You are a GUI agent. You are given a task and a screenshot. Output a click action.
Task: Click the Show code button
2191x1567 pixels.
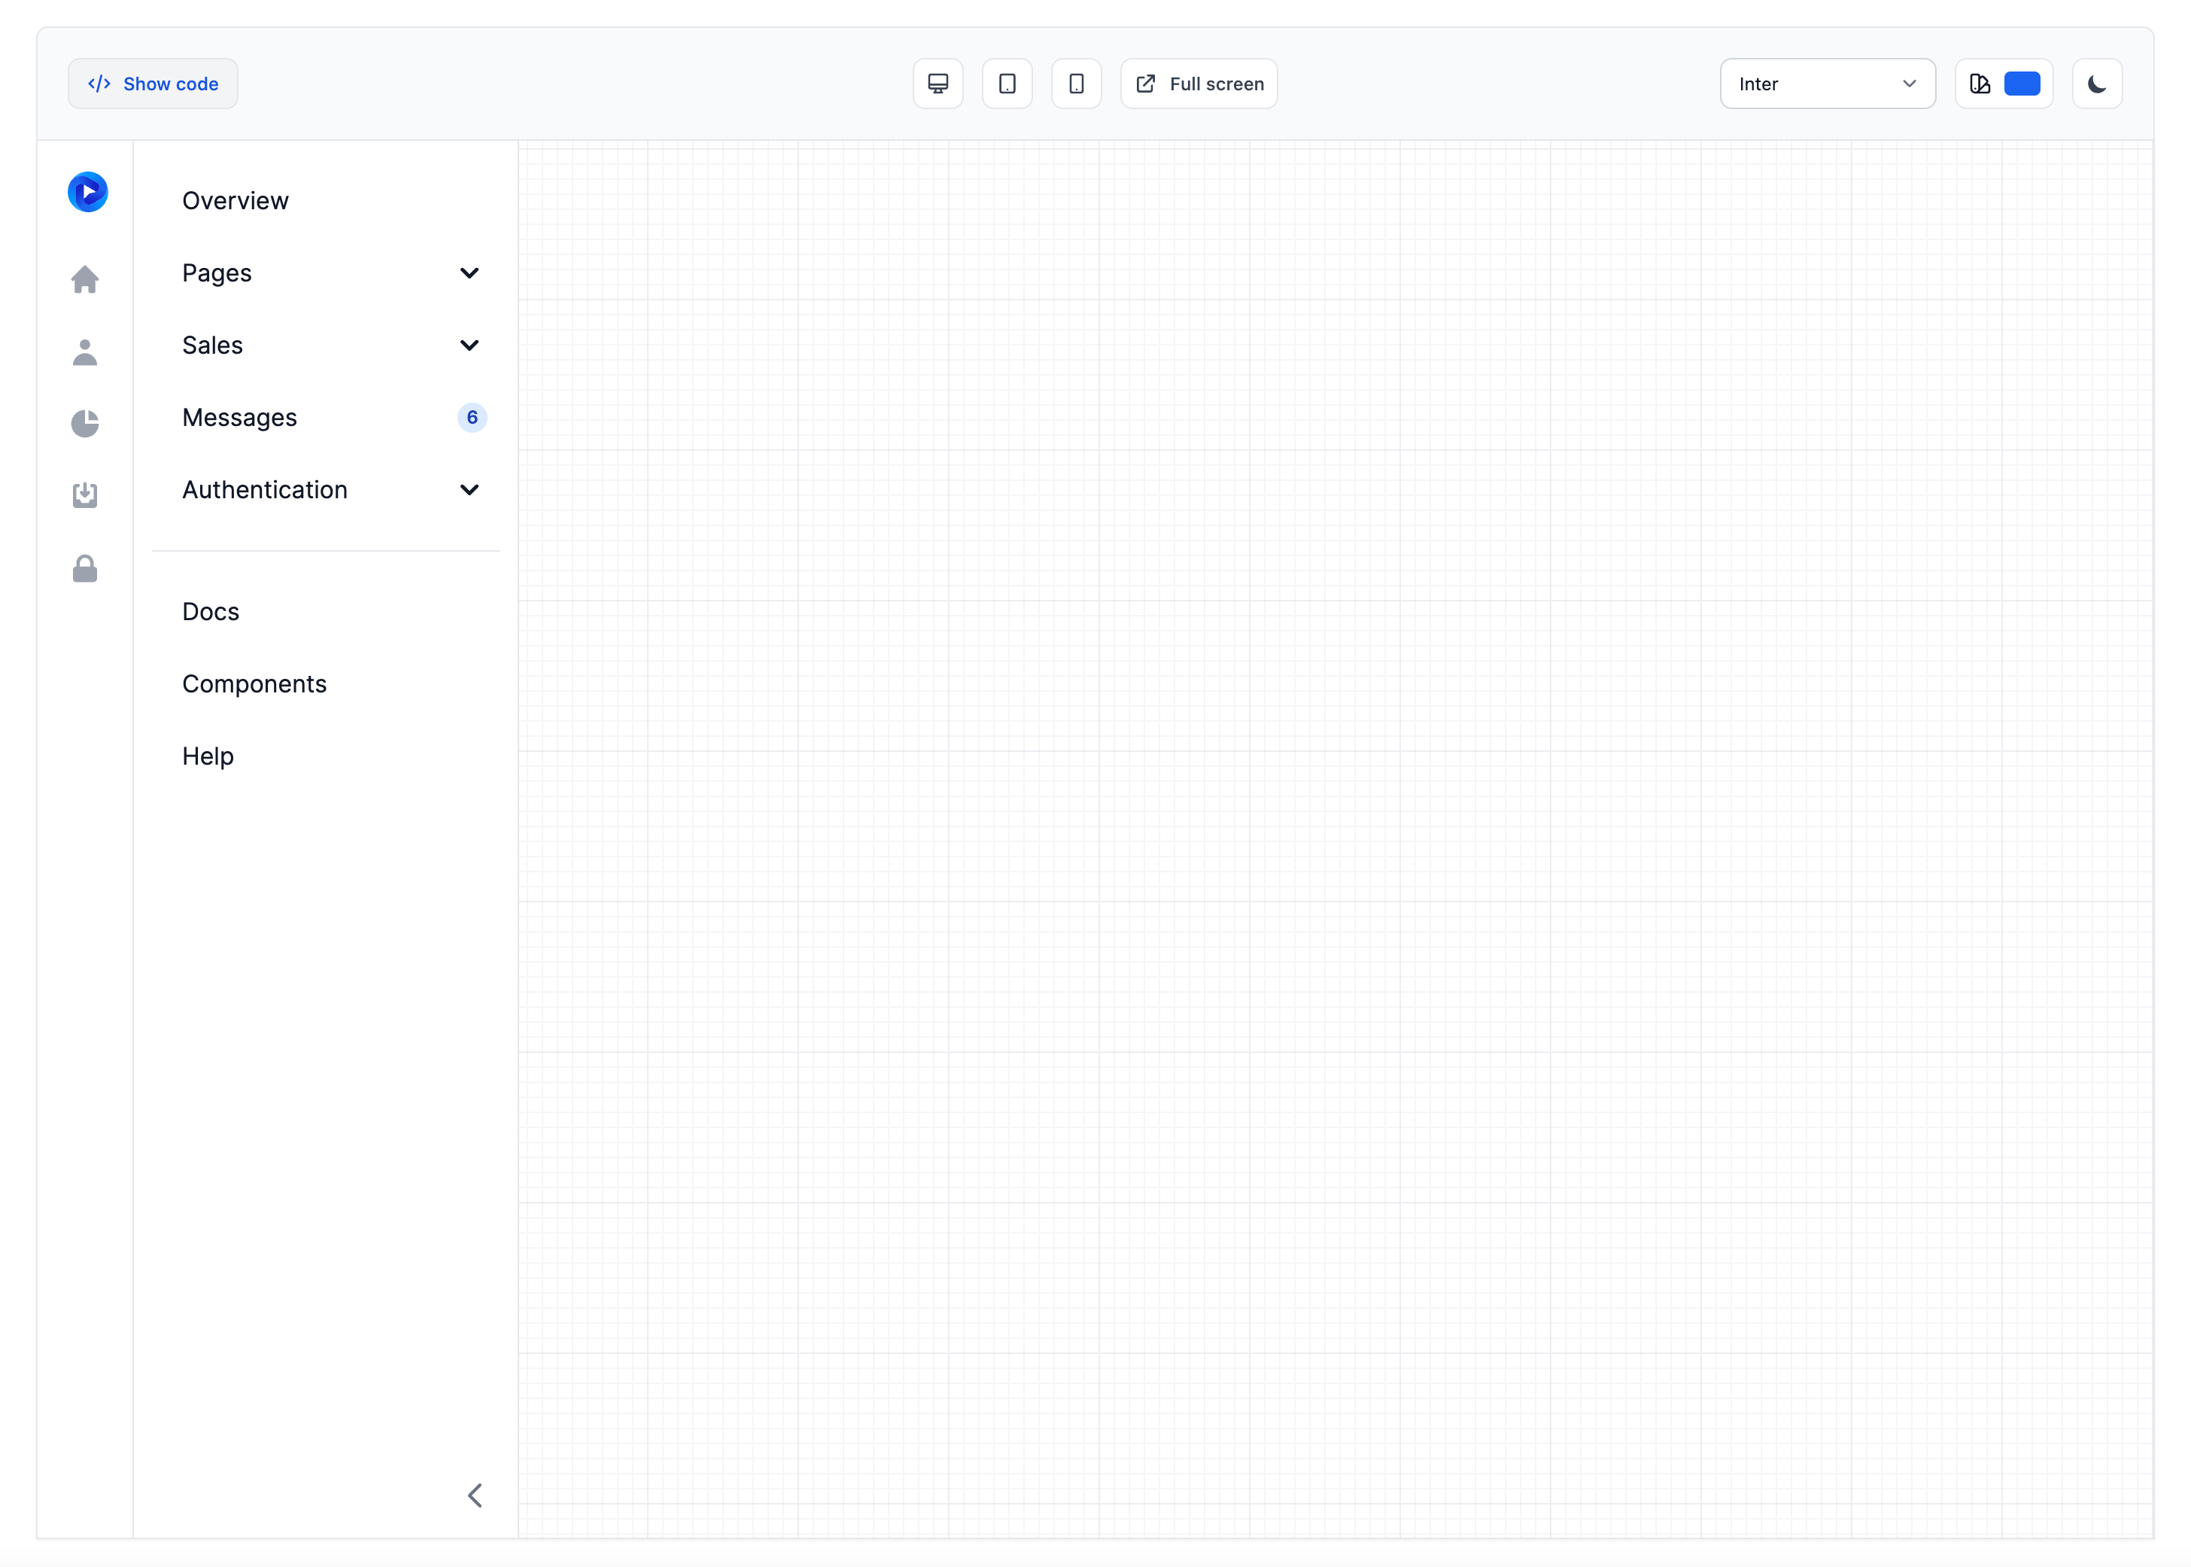153,84
